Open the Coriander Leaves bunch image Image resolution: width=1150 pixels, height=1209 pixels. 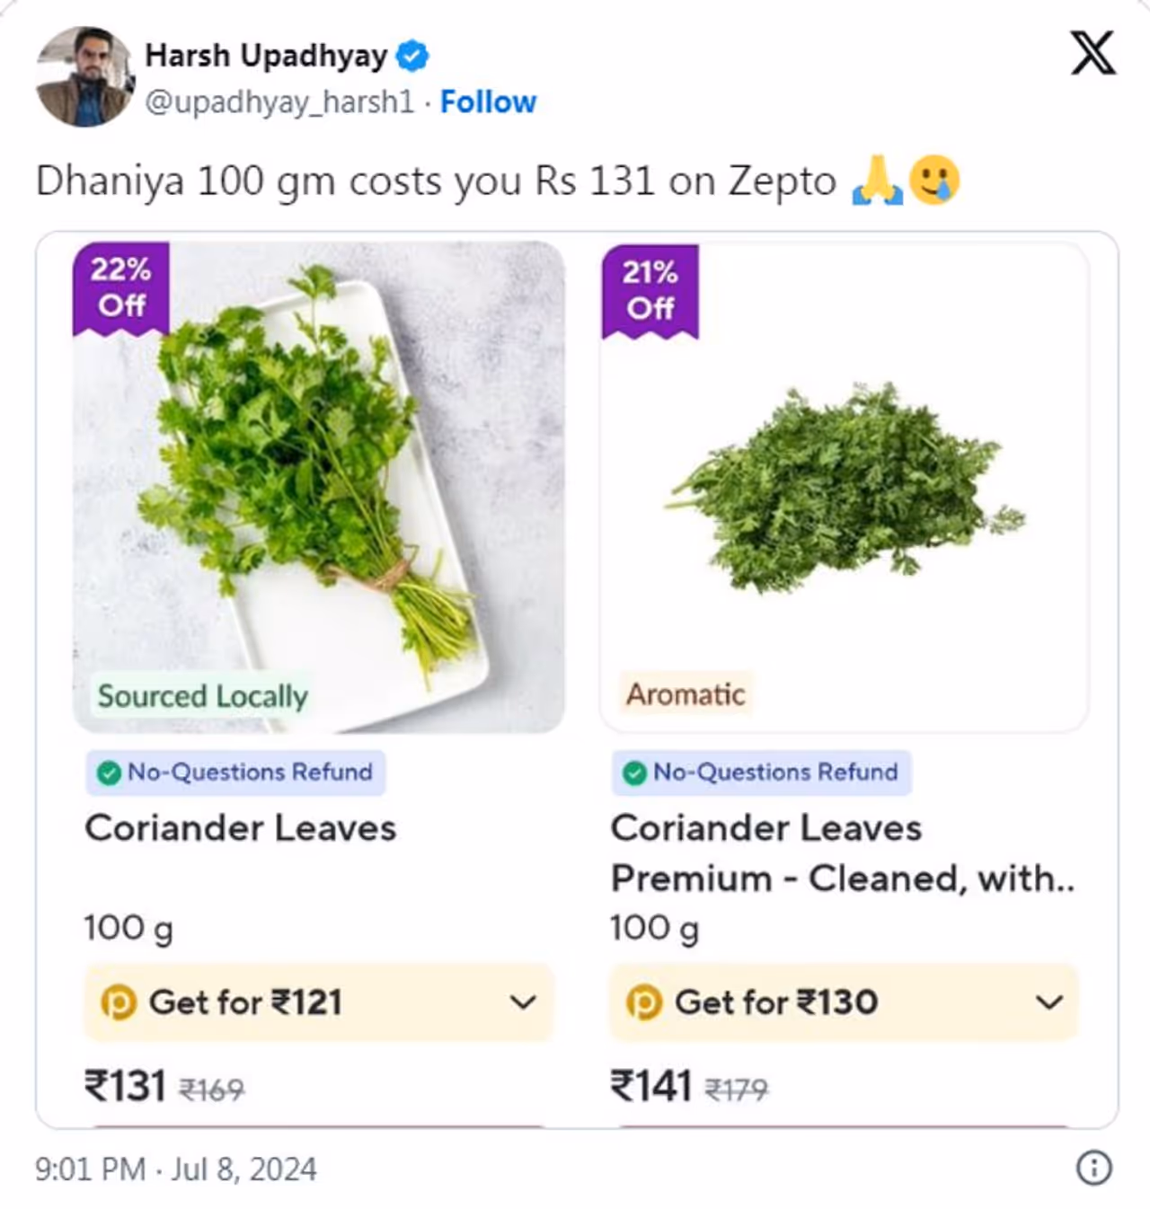coord(319,485)
